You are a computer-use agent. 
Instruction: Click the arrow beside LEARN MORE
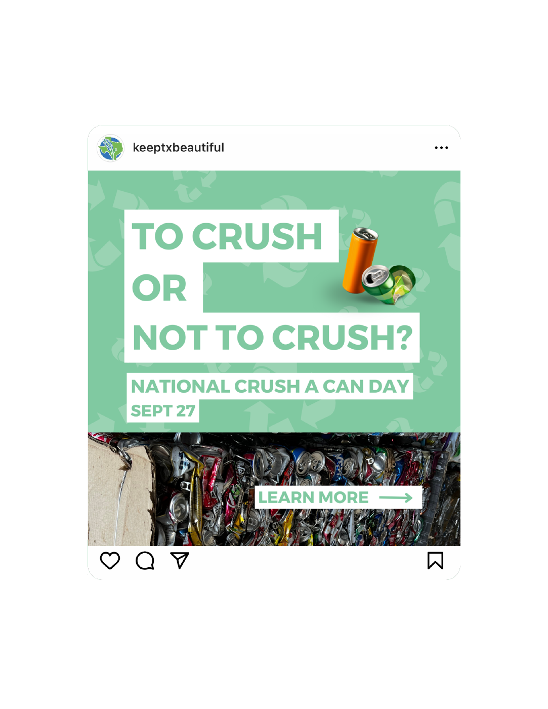pyautogui.click(x=396, y=498)
